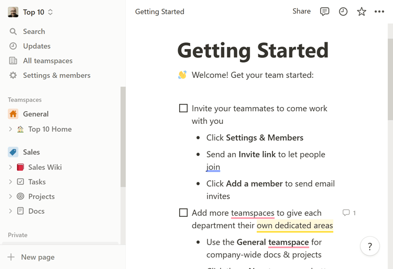The height and width of the screenshot is (269, 393).
Task: Check the Add more teamspaces checkbox
Action: [x=183, y=213]
